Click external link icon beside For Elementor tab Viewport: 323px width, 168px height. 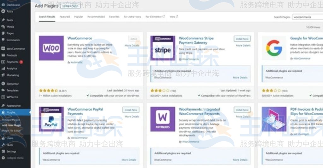[164, 16]
